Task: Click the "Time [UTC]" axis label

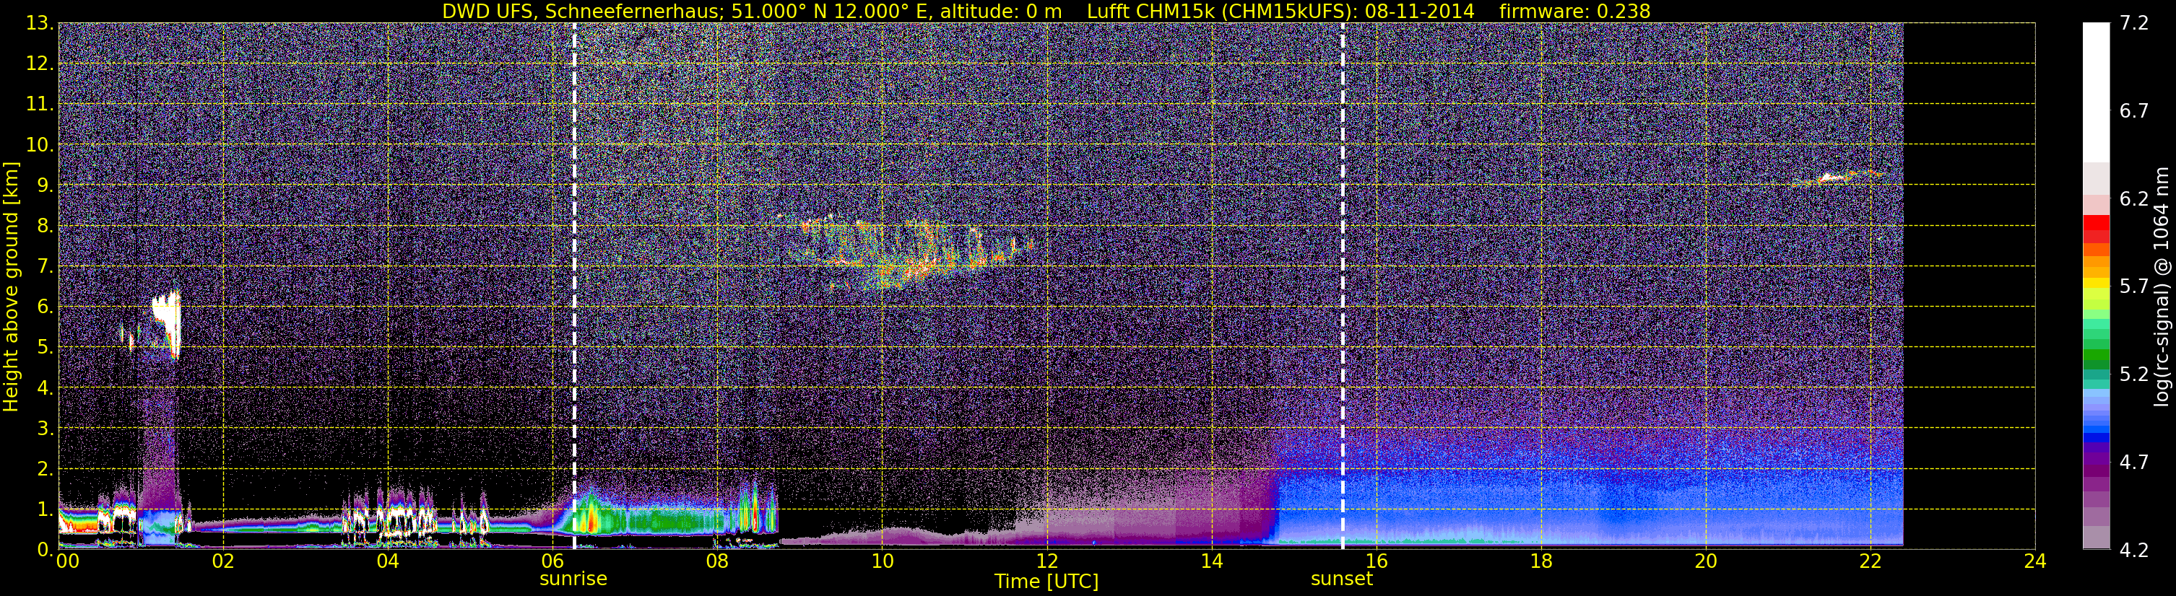Action: click(1046, 582)
